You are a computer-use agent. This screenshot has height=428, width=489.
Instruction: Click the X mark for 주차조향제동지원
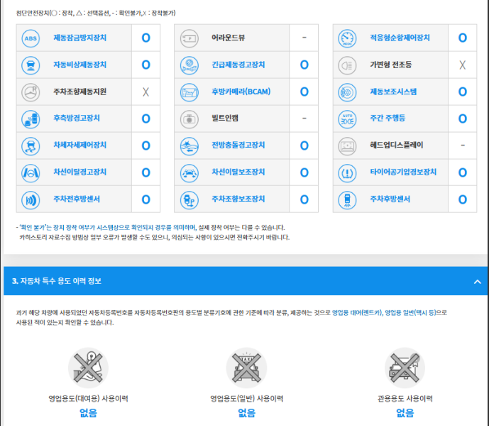[145, 92]
